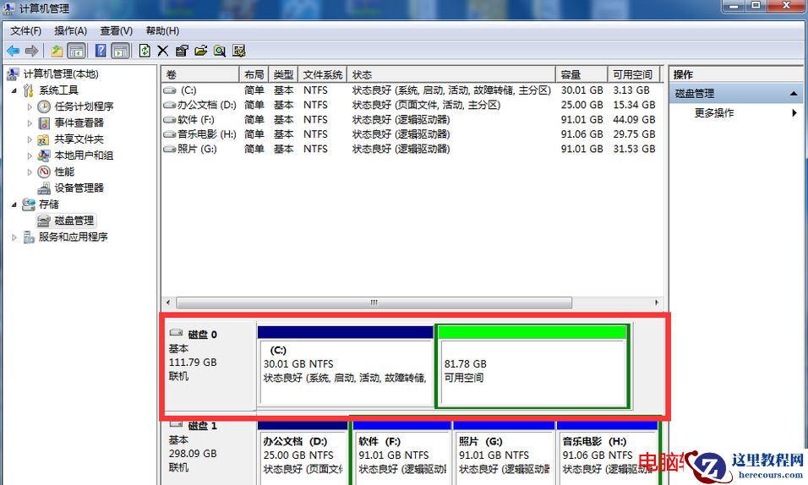808x485 pixels.
Task: Click the Up one level folder icon
Action: click(x=57, y=51)
